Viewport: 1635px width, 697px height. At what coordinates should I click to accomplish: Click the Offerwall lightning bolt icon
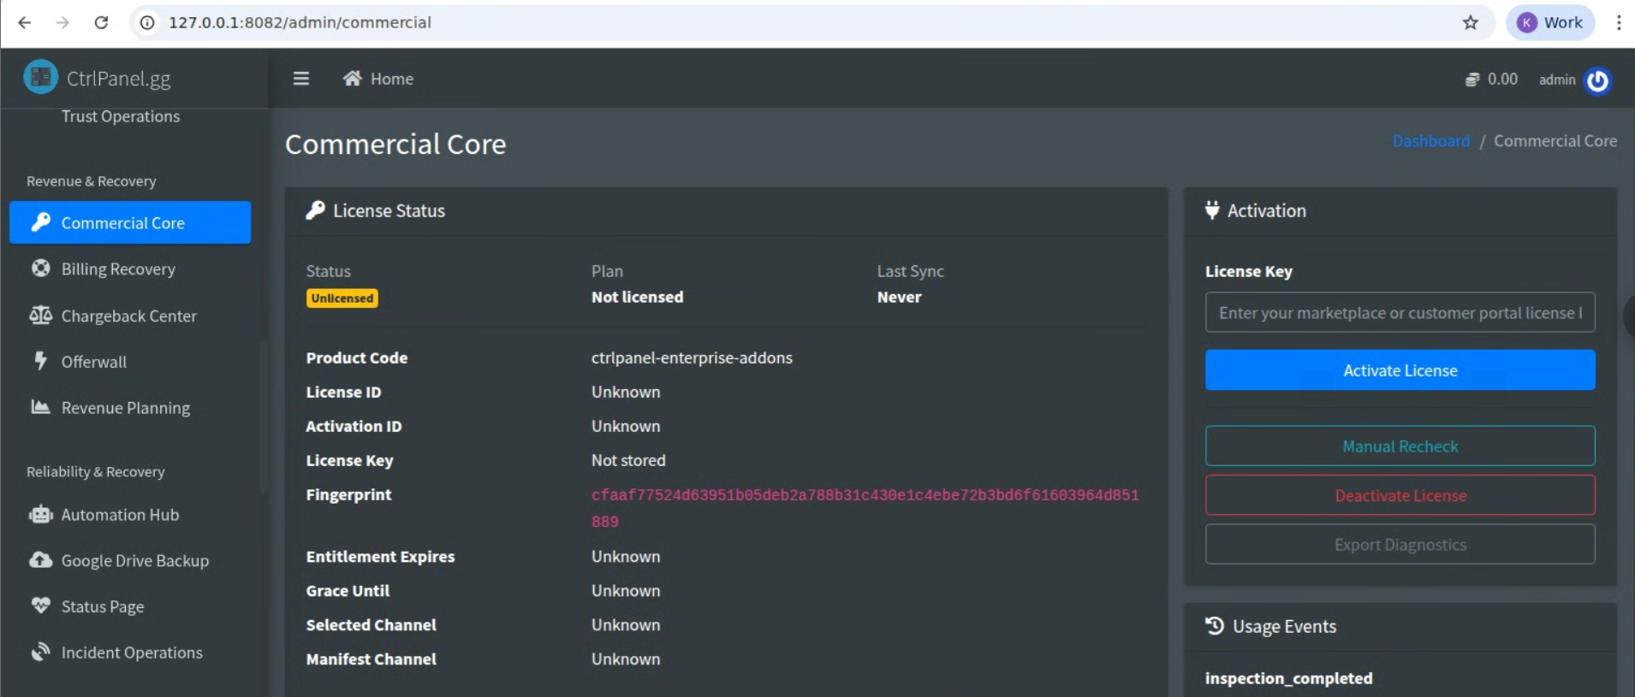coord(40,361)
